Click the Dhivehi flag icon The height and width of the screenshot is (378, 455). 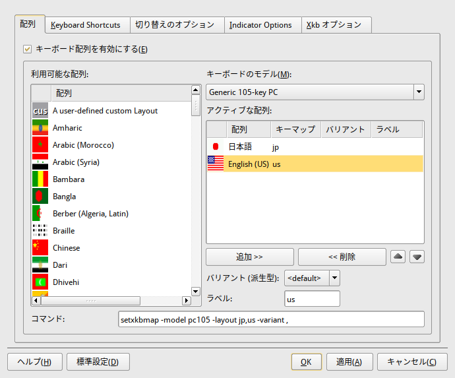coord(40,282)
